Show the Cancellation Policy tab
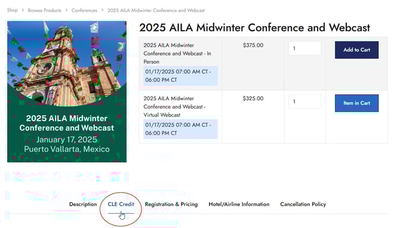Screen dimensions: 400x228 (x=303, y=204)
